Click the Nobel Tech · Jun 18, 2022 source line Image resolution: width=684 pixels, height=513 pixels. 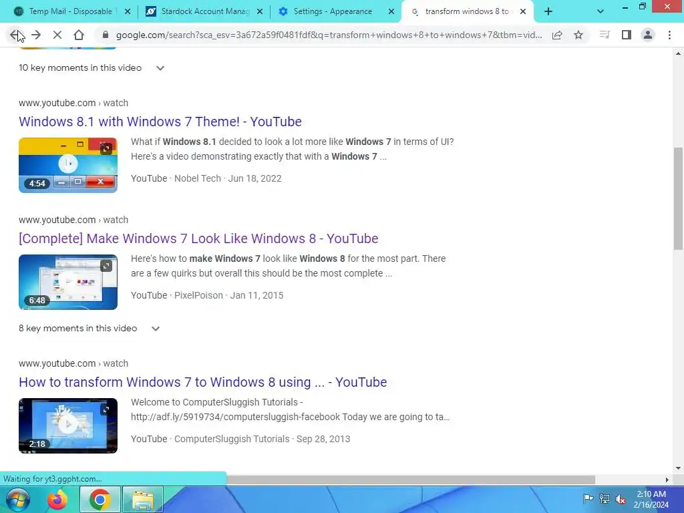pos(206,178)
